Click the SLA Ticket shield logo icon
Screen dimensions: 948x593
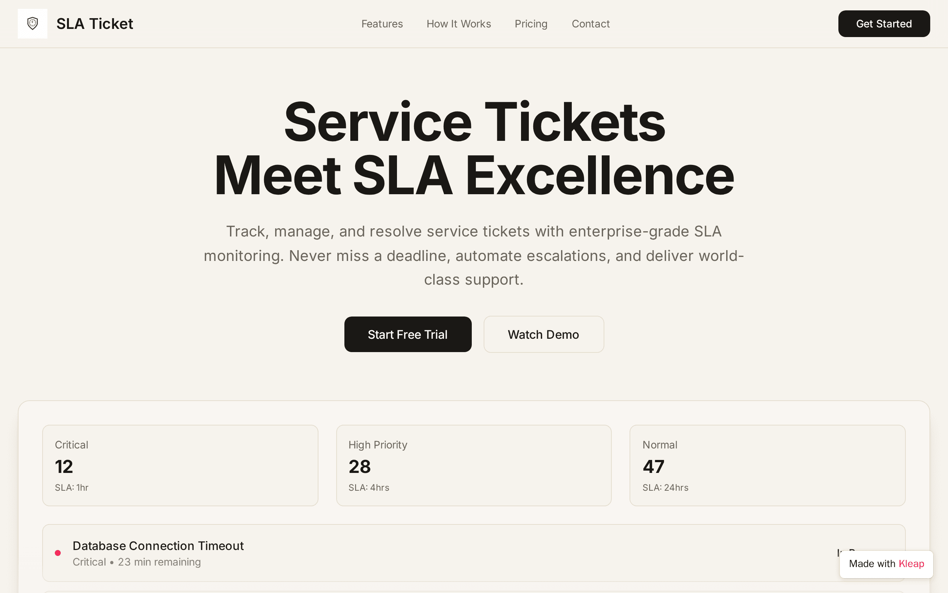coord(33,23)
